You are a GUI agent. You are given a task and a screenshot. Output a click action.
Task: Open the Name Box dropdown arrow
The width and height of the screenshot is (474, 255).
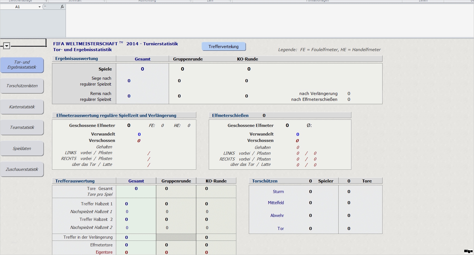[x=39, y=7]
